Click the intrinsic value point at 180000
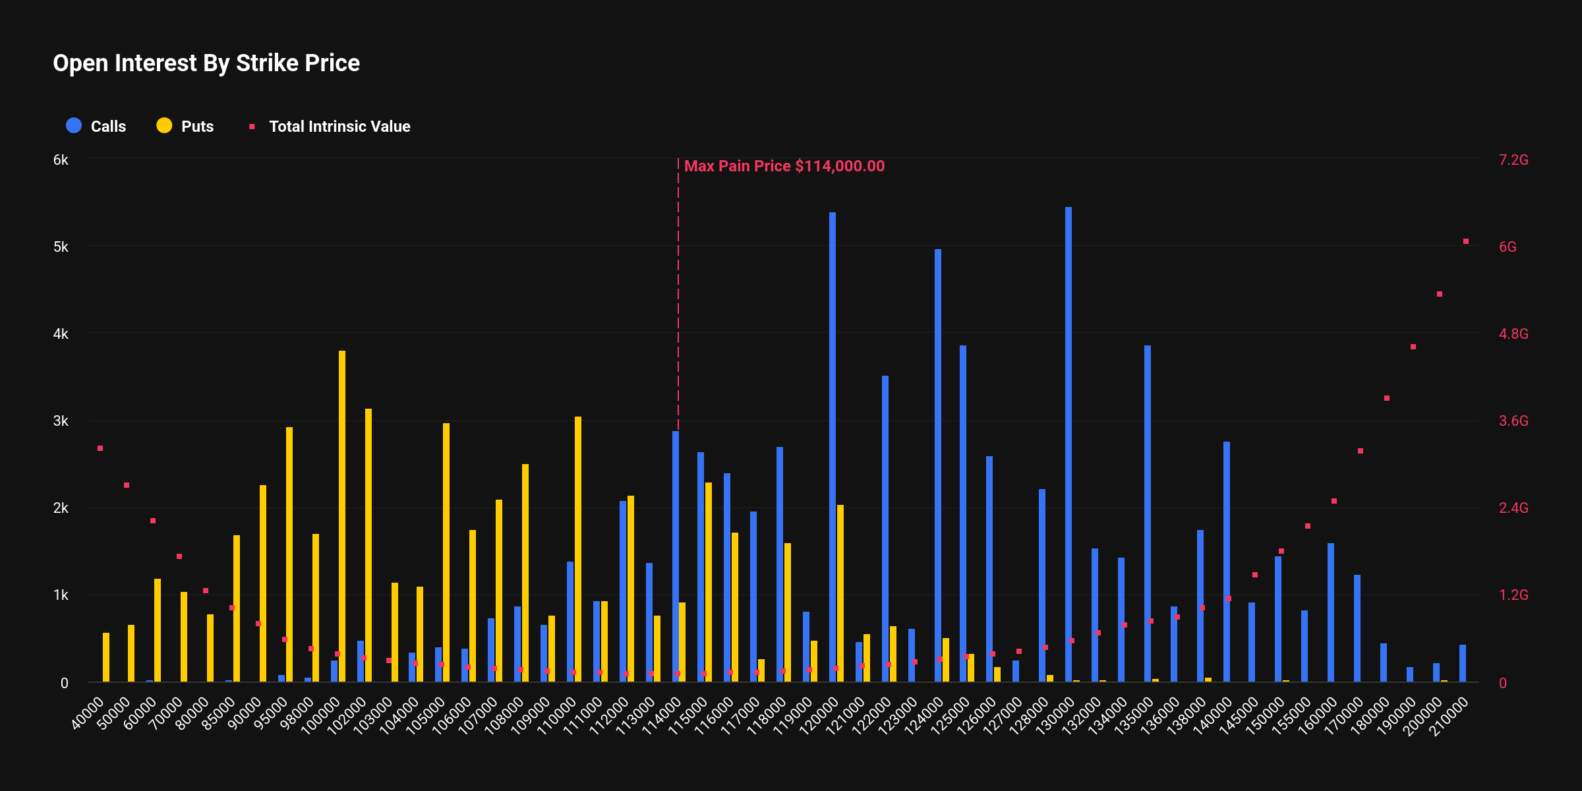 click(x=1387, y=398)
